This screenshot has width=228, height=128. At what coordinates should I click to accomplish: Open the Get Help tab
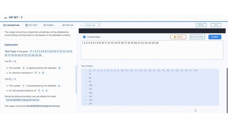point(31,25)
